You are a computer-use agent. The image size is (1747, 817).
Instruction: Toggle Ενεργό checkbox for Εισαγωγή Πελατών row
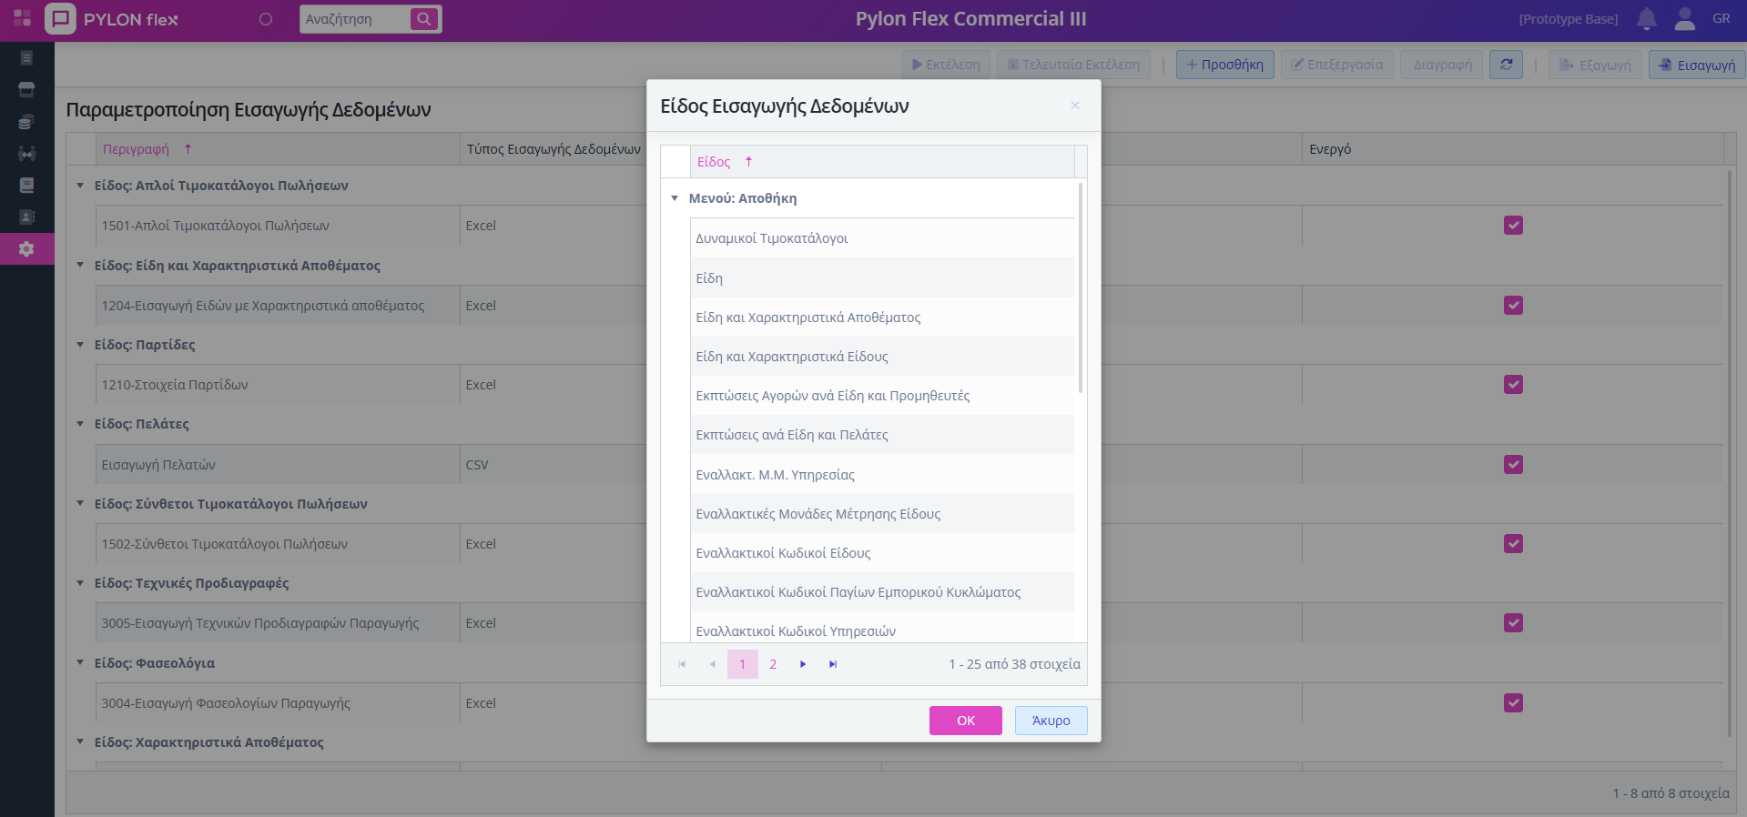(x=1513, y=465)
